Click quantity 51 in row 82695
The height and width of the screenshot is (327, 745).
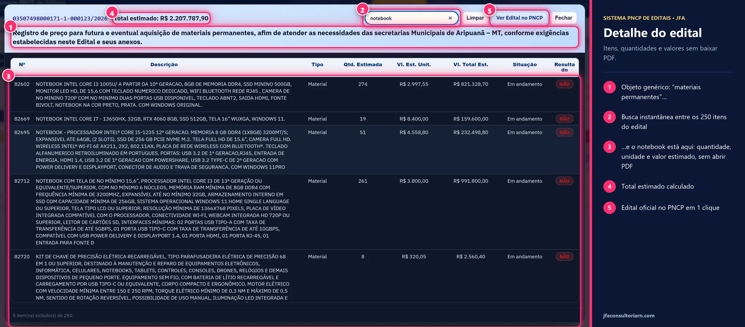(x=363, y=132)
